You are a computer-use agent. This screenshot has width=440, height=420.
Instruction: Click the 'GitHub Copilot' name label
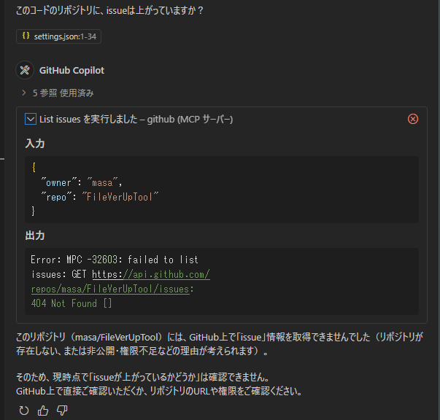(72, 71)
